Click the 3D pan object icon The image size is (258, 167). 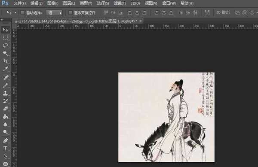click(x=252, y=12)
